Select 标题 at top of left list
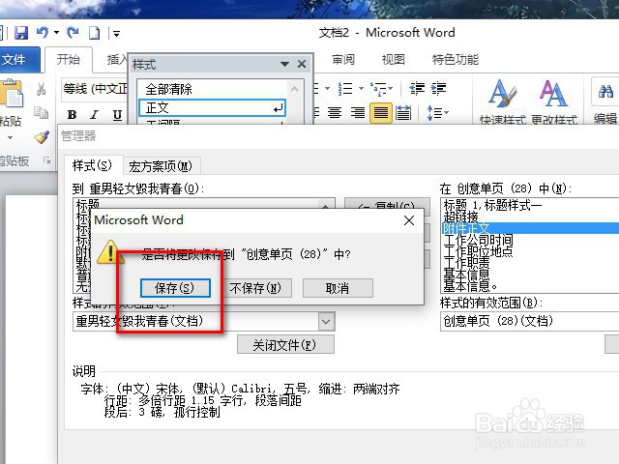The width and height of the screenshot is (619, 464). click(88, 204)
